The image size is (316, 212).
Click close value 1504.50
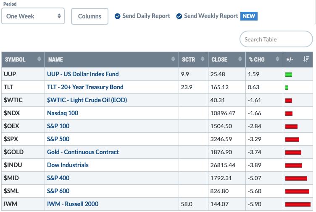tap(221, 126)
